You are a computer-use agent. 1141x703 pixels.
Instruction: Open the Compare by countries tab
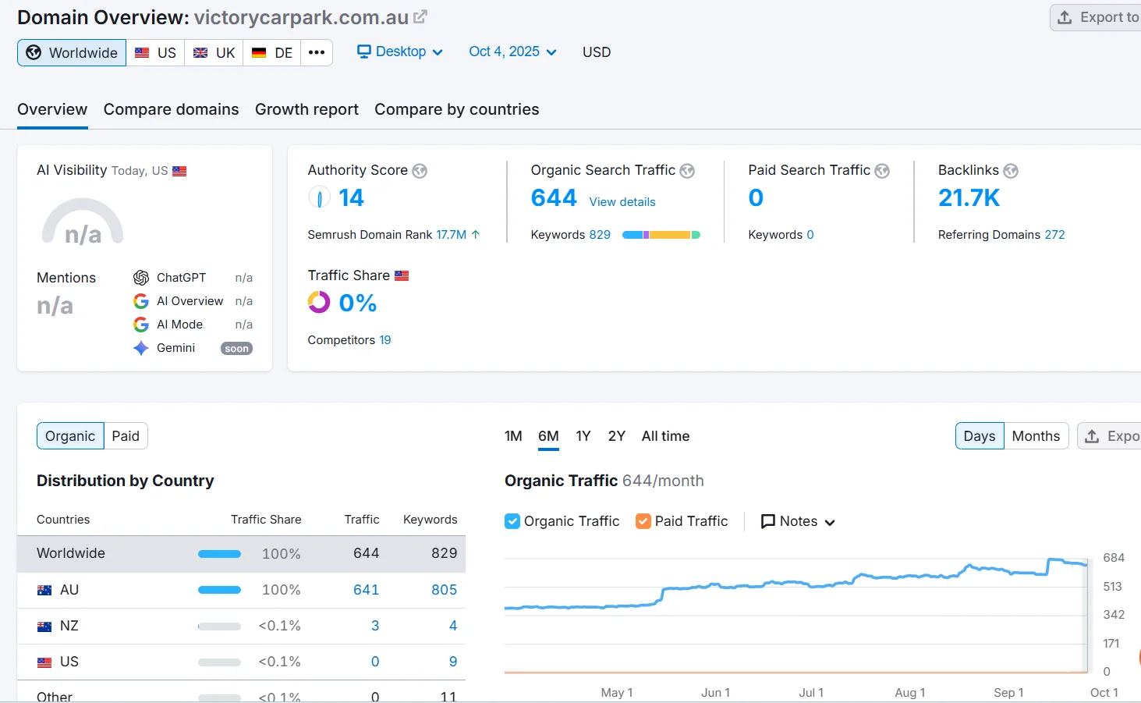pyautogui.click(x=456, y=109)
